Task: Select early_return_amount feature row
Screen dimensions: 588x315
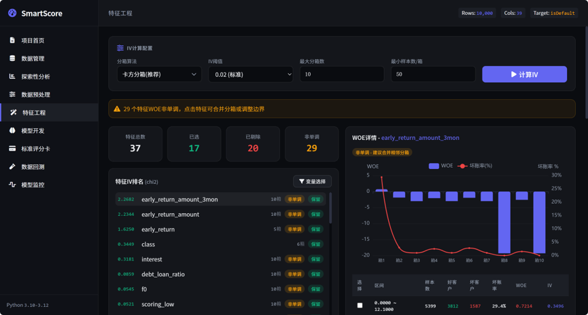Action: (220, 215)
